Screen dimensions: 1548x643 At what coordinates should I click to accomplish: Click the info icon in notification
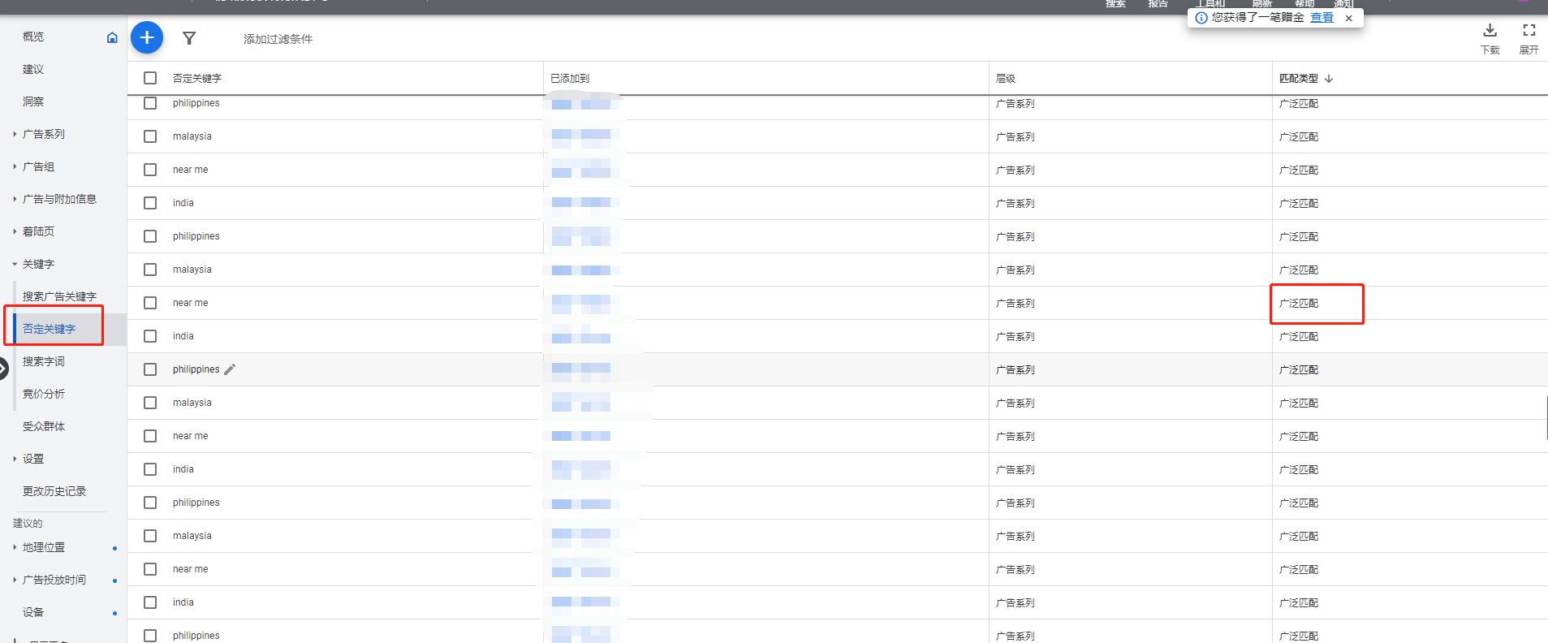(1201, 18)
